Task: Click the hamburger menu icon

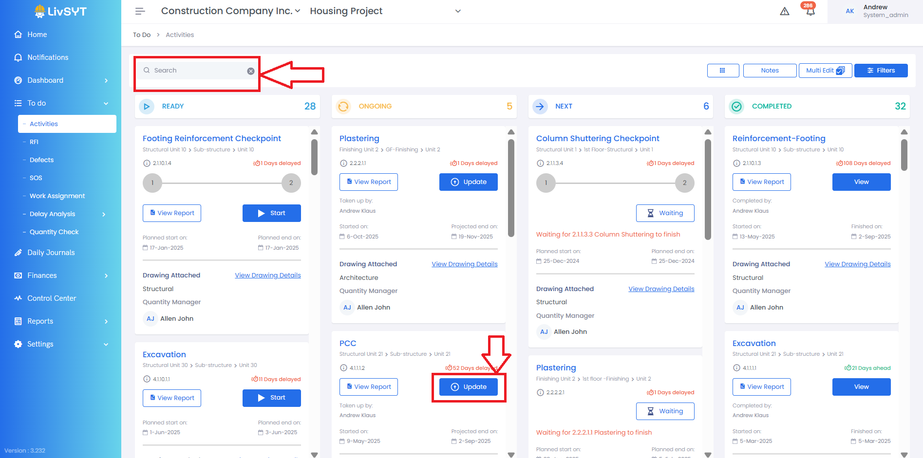Action: (x=140, y=11)
